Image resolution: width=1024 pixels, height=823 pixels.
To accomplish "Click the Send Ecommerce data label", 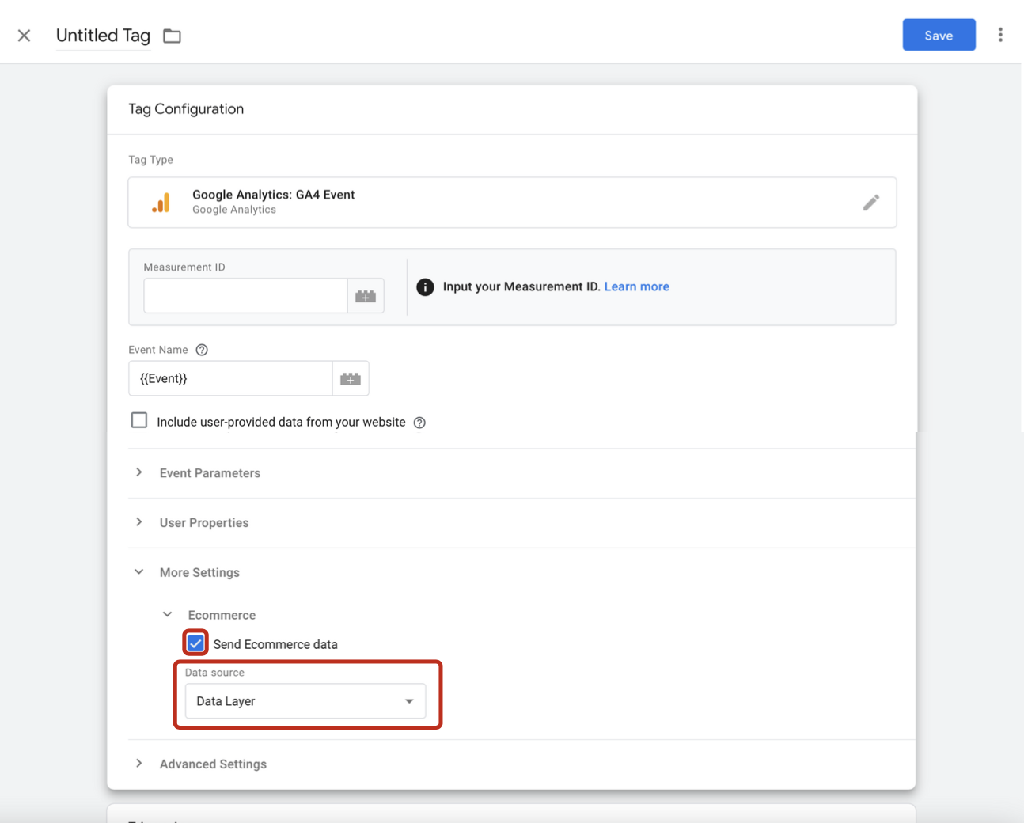I will (x=275, y=644).
